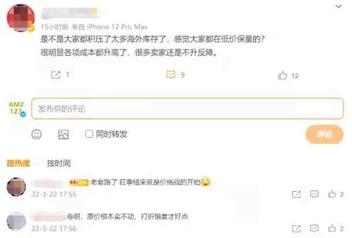Reply to the 17:55 comment via its comment icon
The image size is (352, 238).
(314, 194)
